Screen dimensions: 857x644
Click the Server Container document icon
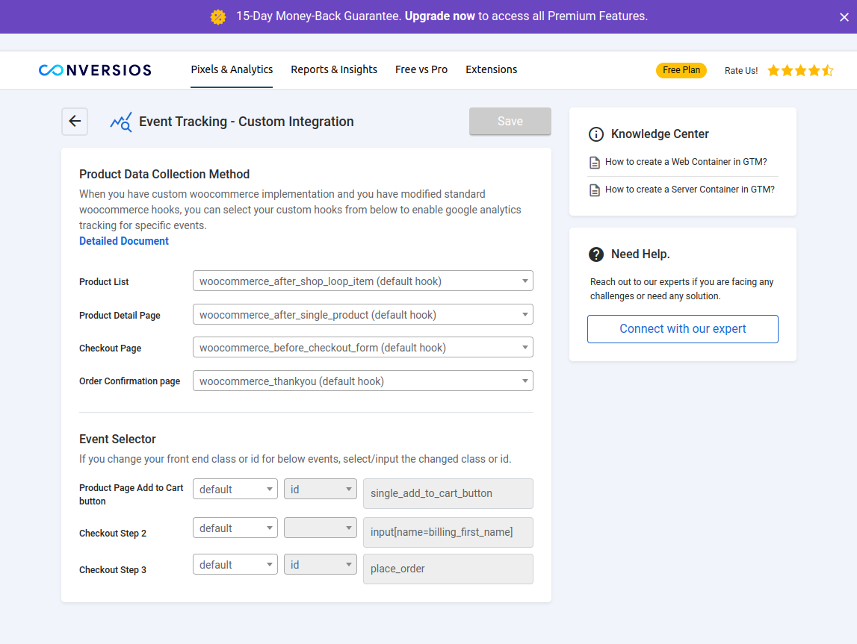[x=595, y=190]
